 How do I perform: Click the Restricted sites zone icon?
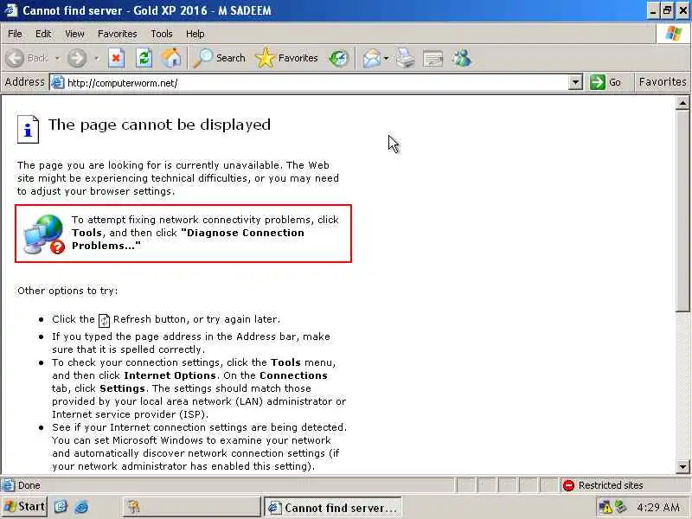point(568,485)
